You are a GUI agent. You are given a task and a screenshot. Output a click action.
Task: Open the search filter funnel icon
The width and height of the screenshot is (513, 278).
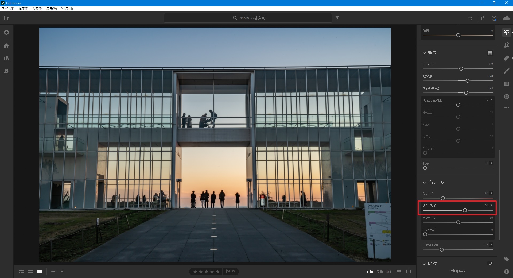tap(337, 18)
